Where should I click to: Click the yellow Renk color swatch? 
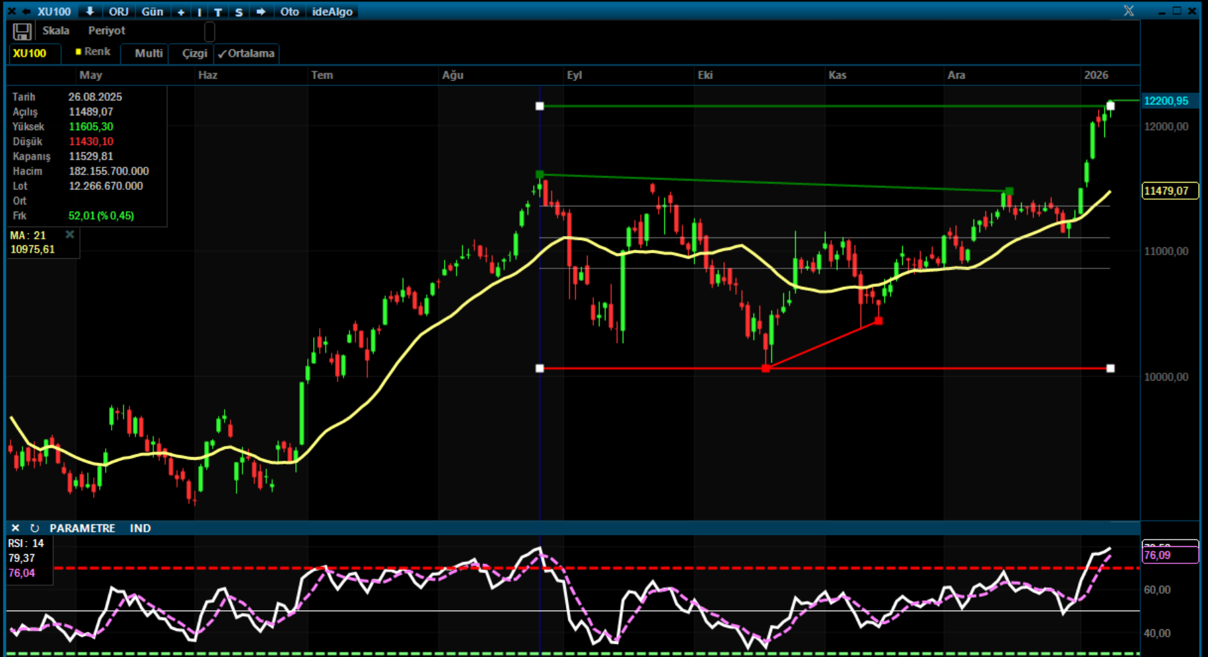tap(78, 51)
